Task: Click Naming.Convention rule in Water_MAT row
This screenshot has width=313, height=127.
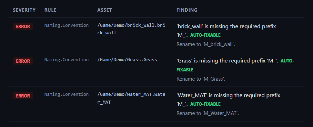Action: [67, 94]
